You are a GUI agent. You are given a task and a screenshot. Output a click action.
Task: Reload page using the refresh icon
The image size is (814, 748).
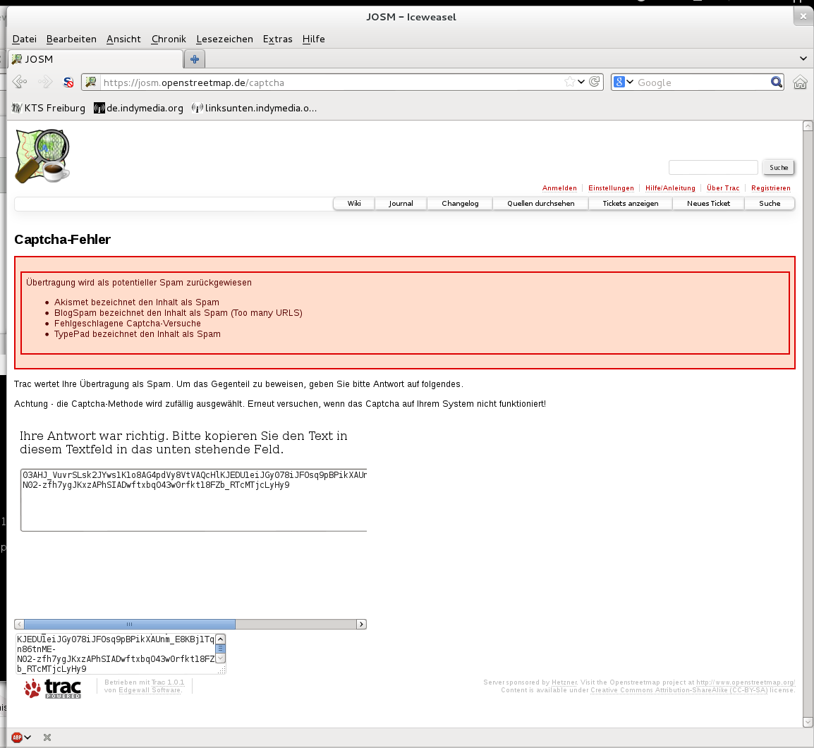pos(595,82)
